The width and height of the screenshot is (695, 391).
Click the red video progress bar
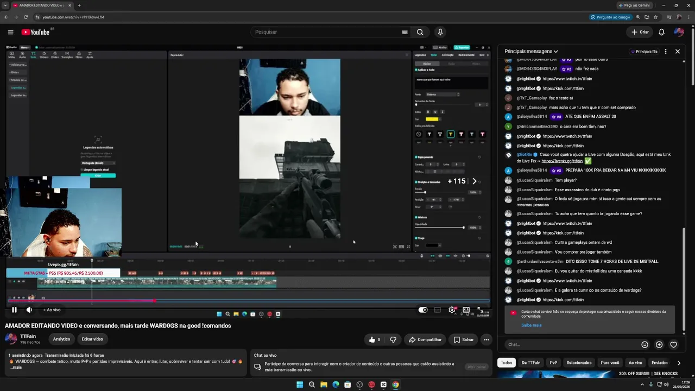(x=81, y=300)
